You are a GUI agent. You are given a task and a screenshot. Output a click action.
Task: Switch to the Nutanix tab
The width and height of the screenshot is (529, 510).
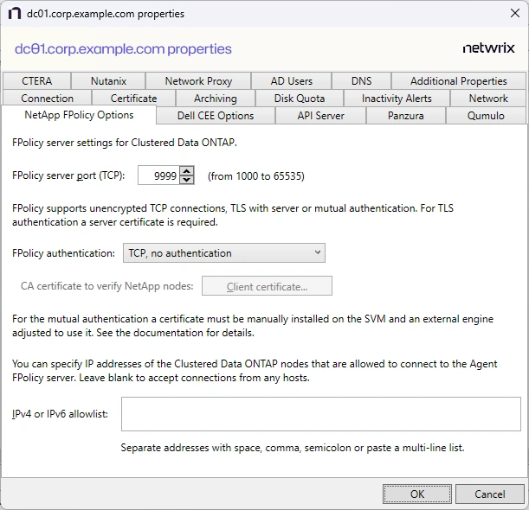(x=108, y=81)
